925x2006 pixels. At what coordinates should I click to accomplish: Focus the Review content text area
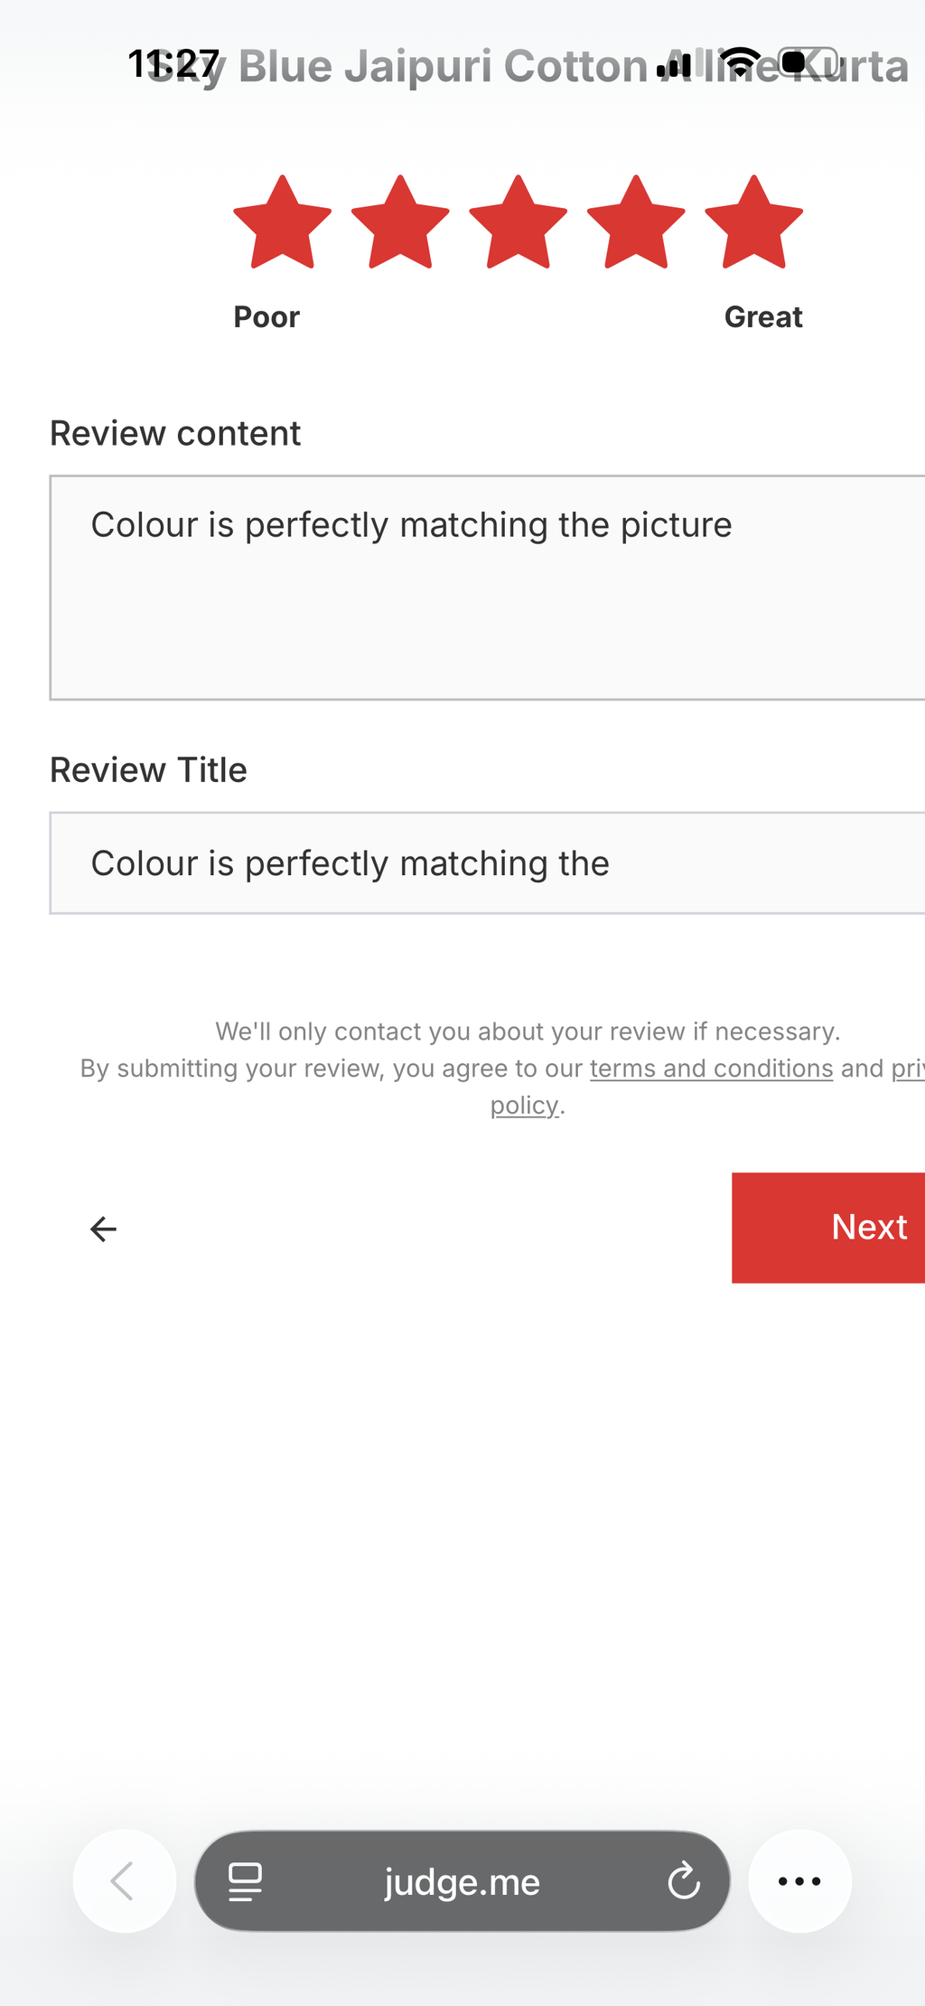pos(488,588)
